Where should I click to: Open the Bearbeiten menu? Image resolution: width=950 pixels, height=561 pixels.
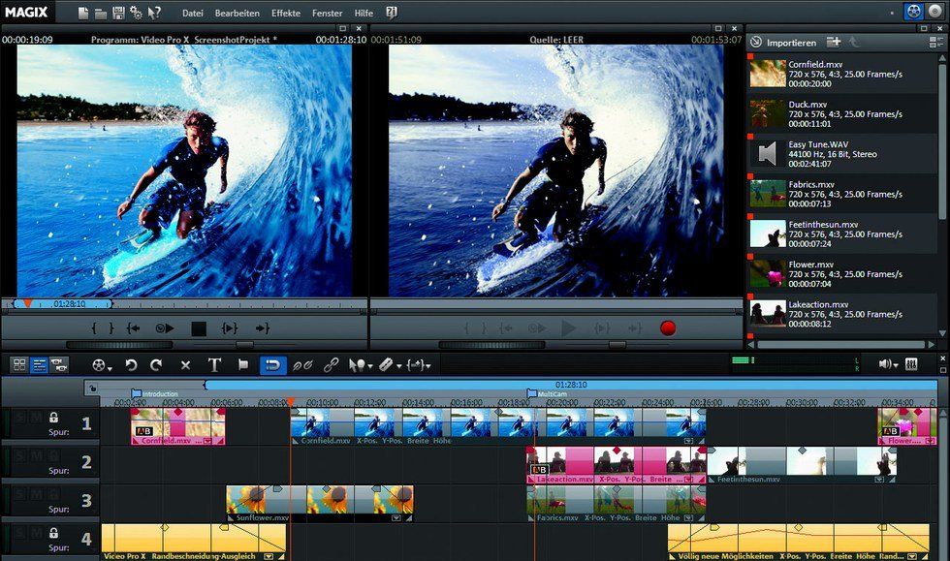point(237,14)
